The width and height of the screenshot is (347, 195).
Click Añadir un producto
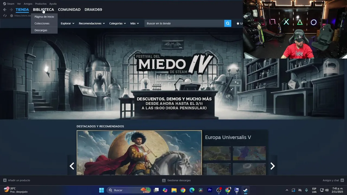(17, 180)
